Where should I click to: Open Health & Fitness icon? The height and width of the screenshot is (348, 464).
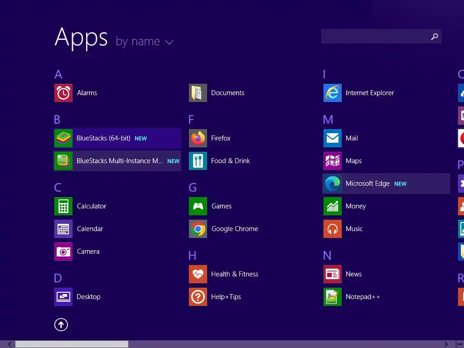click(198, 274)
